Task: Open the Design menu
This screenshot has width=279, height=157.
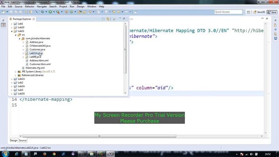Action: [81, 7]
